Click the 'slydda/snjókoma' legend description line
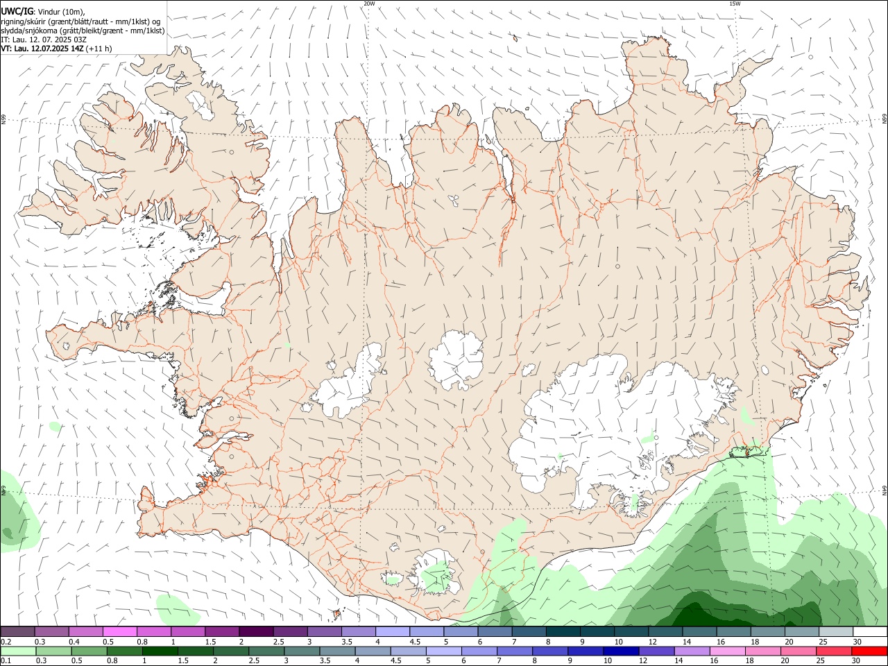 click(x=83, y=31)
